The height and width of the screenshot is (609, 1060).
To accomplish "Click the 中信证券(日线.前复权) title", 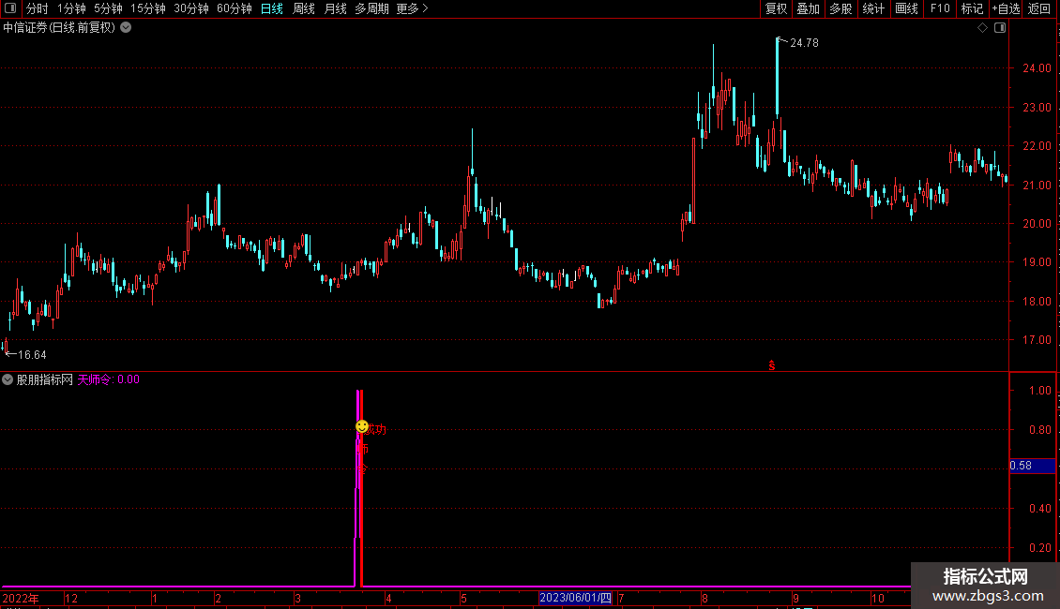I will coord(59,28).
